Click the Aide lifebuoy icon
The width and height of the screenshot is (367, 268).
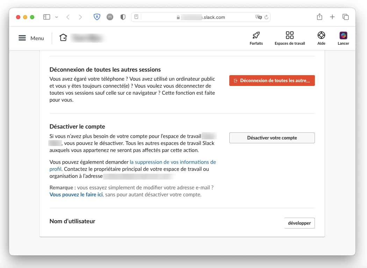321,35
